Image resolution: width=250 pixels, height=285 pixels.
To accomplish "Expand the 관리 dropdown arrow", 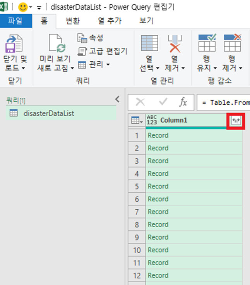I will coord(108,64).
